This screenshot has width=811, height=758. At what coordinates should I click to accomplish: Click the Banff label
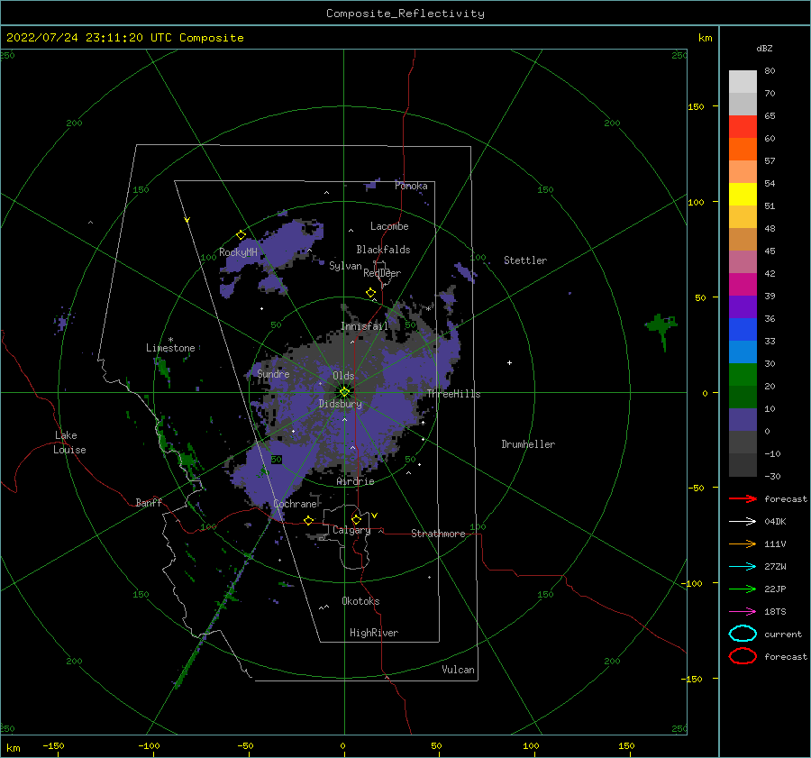pos(149,502)
